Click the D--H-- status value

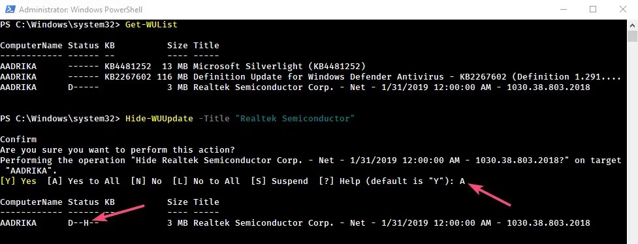click(x=84, y=223)
